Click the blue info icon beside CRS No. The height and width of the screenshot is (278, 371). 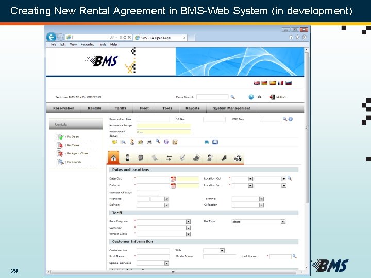point(291,119)
